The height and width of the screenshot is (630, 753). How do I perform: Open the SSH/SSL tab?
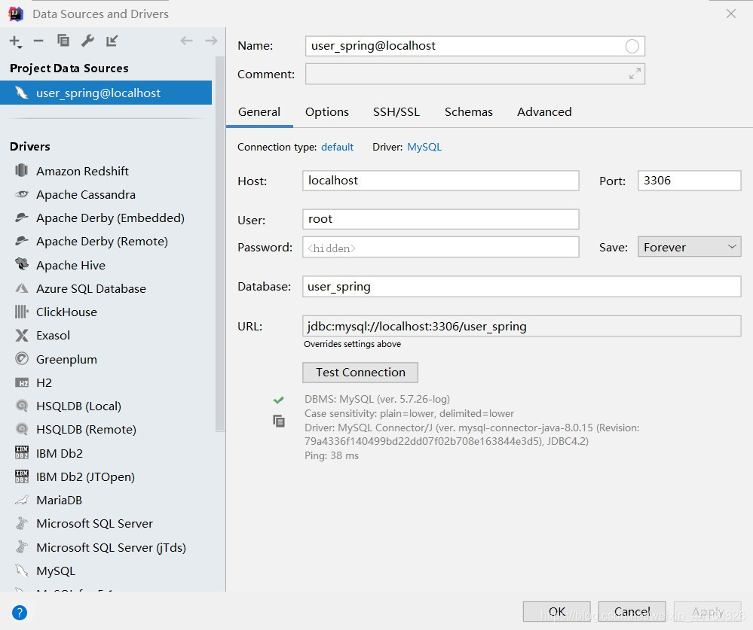coord(396,111)
